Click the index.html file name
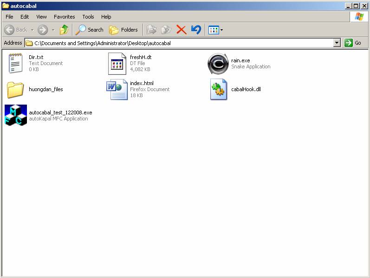 point(142,83)
